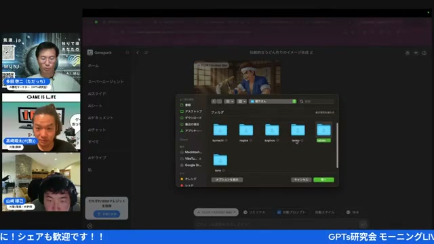Eject the VibeTu... volume
The height and width of the screenshot is (244, 434).
pyautogui.click(x=200, y=159)
